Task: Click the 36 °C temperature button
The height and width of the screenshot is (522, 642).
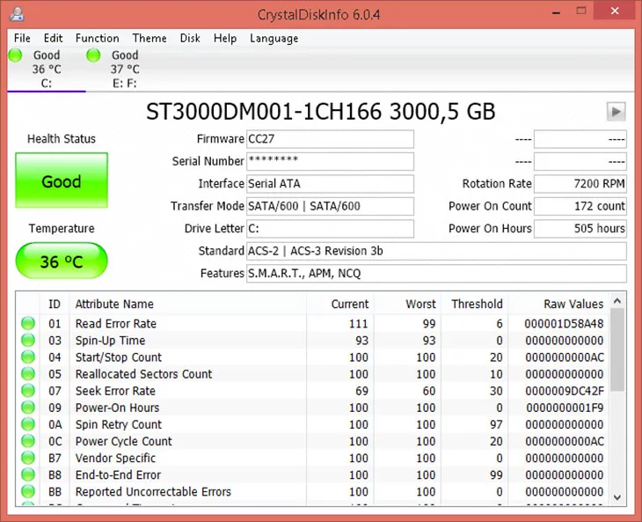Action: point(62,261)
